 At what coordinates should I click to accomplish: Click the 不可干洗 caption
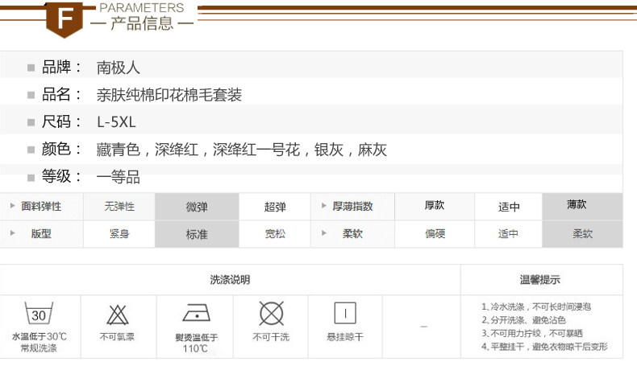coord(271,337)
